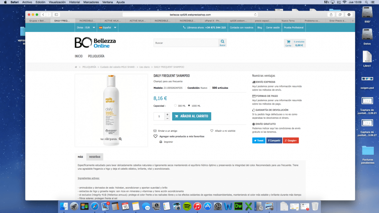379x213 pixels.
Task: Click the Tweet share button
Action: [x=259, y=140]
